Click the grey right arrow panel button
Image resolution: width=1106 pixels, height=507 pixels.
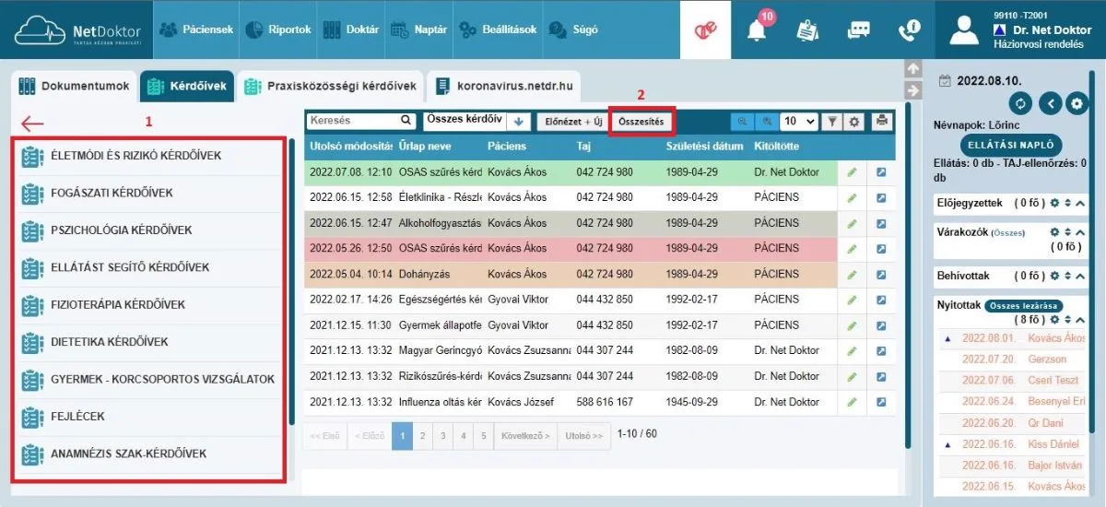[x=913, y=90]
